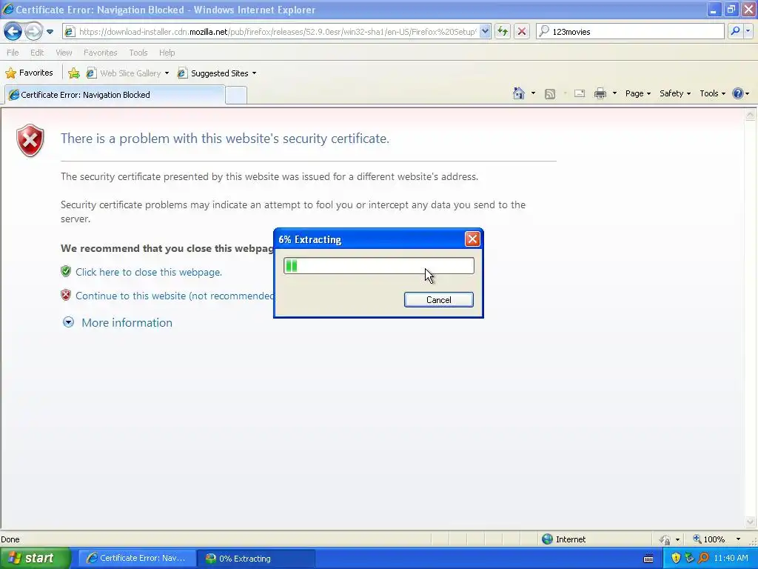Open the Edit menu
Image resolution: width=758 pixels, height=569 pixels.
(37, 53)
